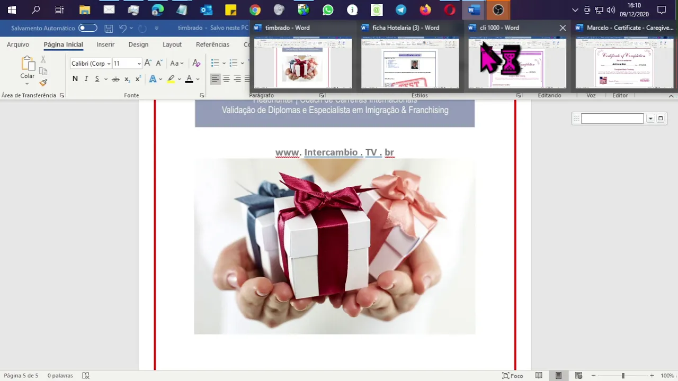The width and height of the screenshot is (678, 381).
Task: Toggle subscript x₂ formatting
Action: (x=127, y=79)
